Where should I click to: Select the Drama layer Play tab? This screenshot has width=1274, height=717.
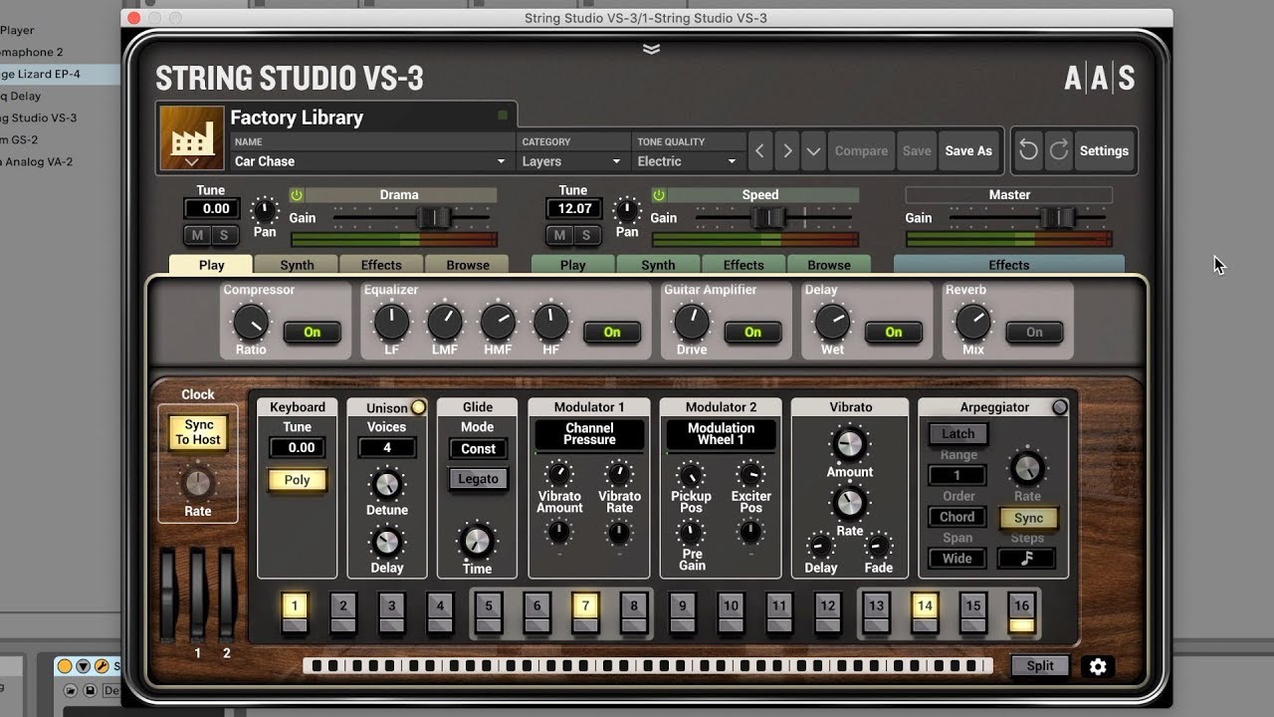tap(211, 265)
